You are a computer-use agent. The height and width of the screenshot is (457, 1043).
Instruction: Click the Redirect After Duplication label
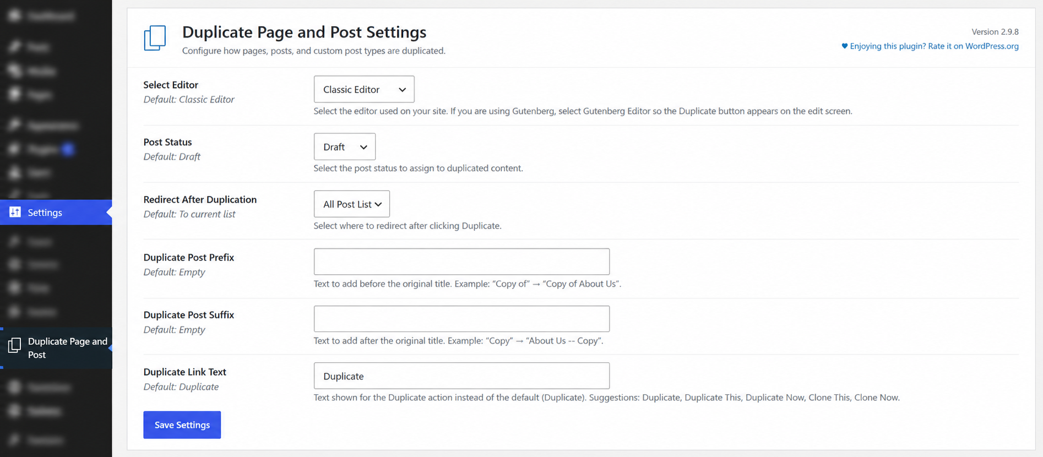[200, 199]
